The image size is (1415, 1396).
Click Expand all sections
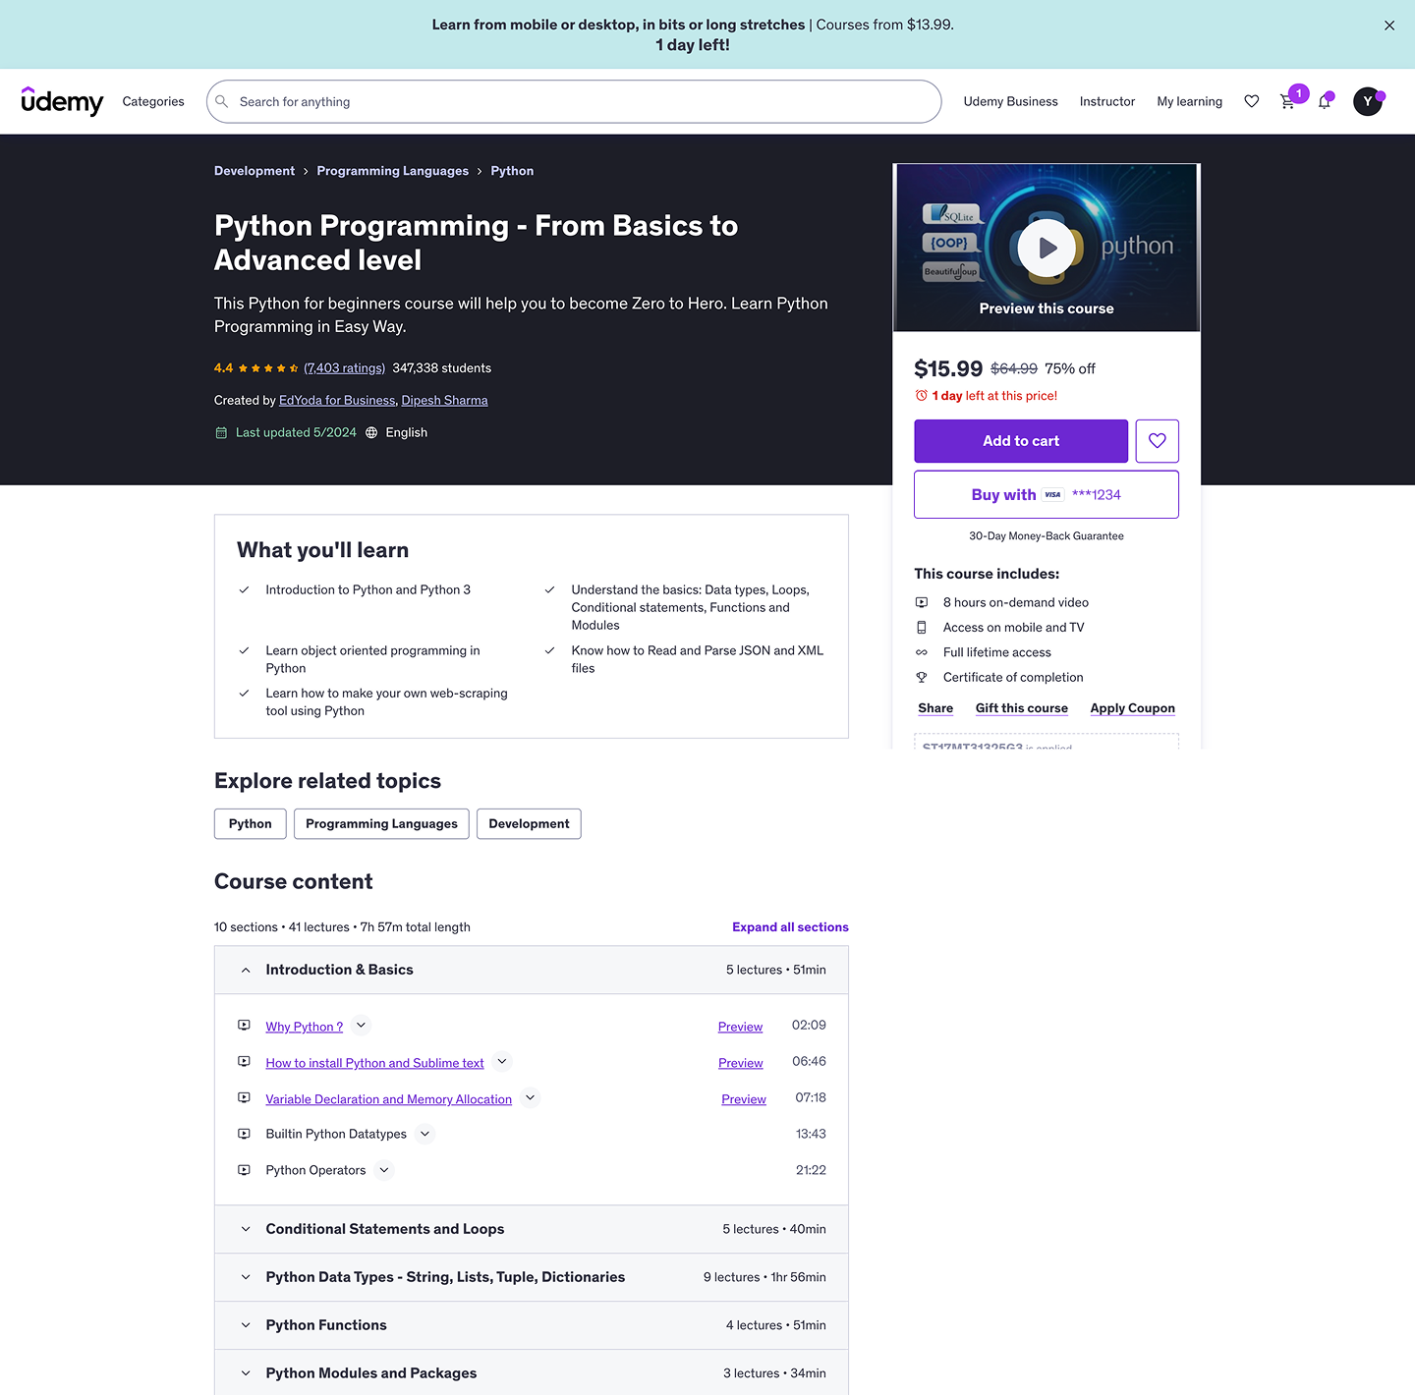(790, 927)
